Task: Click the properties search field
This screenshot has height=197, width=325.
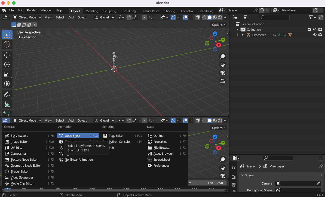Action: pyautogui.click(x=278, y=158)
